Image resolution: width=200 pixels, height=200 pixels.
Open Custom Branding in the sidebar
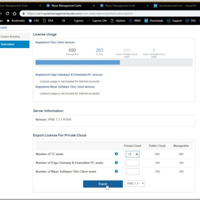point(15,37)
